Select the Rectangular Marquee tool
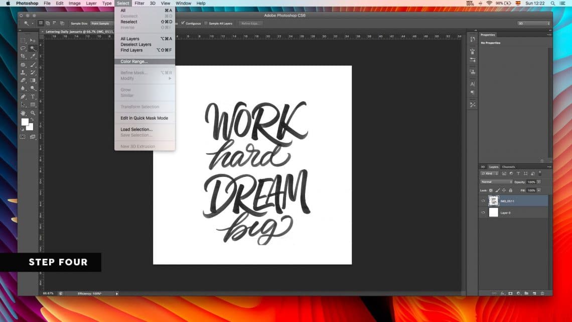This screenshot has width=572, height=322. (23, 40)
